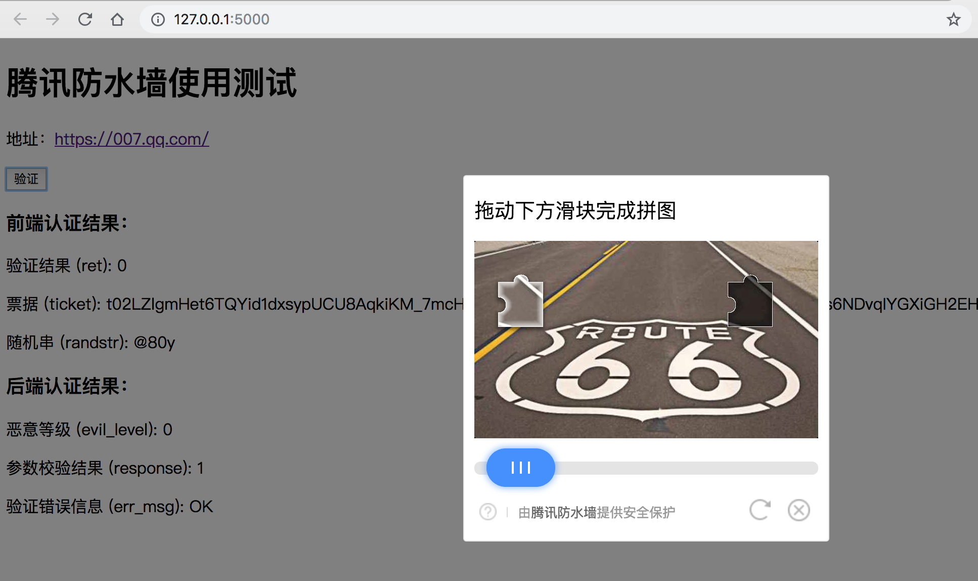Click 验证错误信息 (err_msg): OK text
Screen dimensions: 978x581
(x=110, y=507)
